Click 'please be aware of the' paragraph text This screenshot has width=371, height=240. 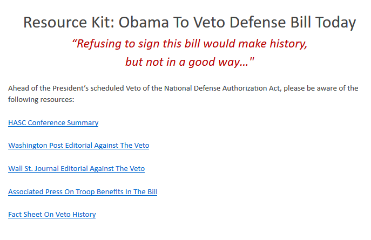click(x=321, y=88)
